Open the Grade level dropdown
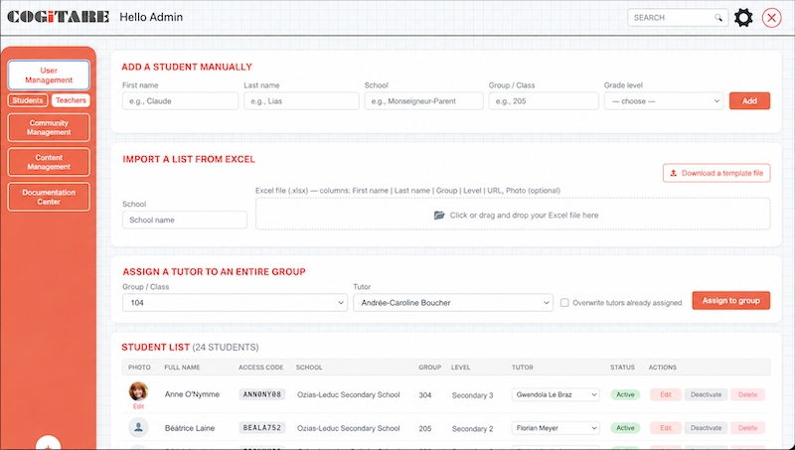 (x=663, y=101)
